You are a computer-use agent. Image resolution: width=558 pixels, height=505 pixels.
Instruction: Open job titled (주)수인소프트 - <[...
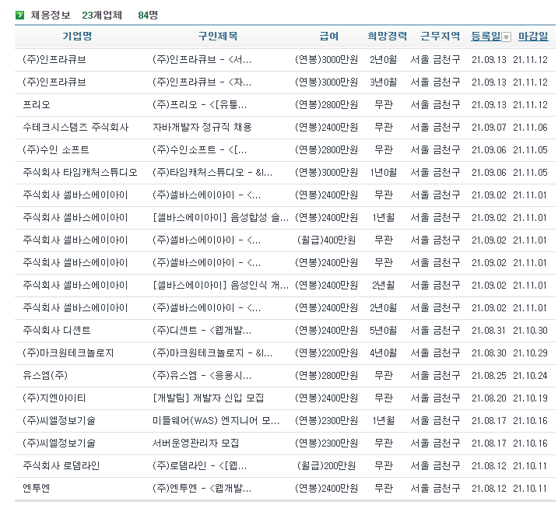200,150
